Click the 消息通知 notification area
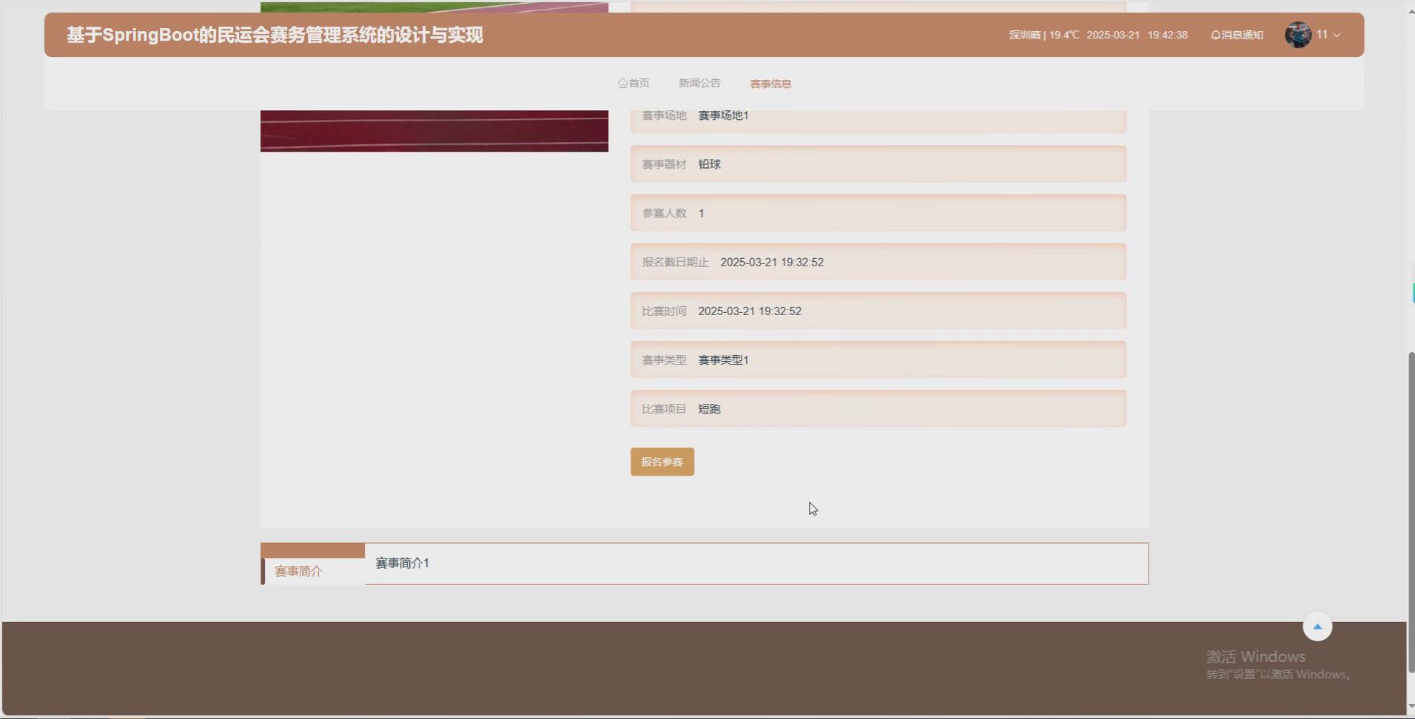The width and height of the screenshot is (1415, 719). [x=1240, y=34]
